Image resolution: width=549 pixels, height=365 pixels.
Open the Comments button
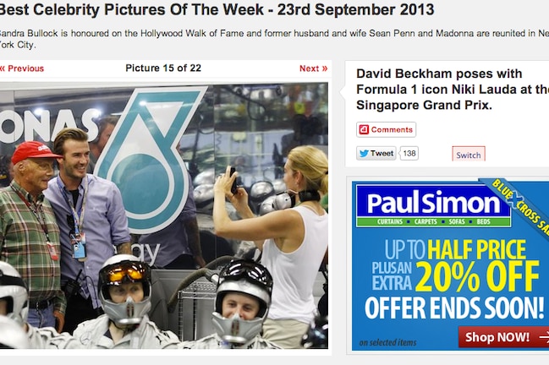[x=387, y=130]
